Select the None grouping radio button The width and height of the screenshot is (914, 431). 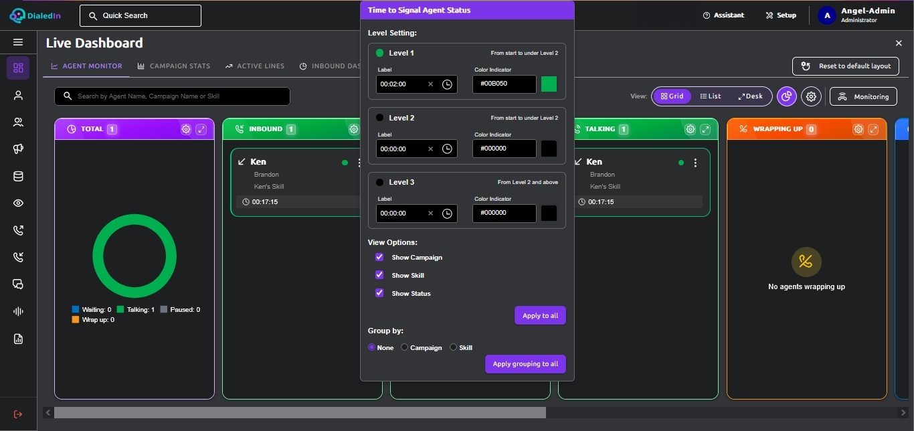[372, 347]
